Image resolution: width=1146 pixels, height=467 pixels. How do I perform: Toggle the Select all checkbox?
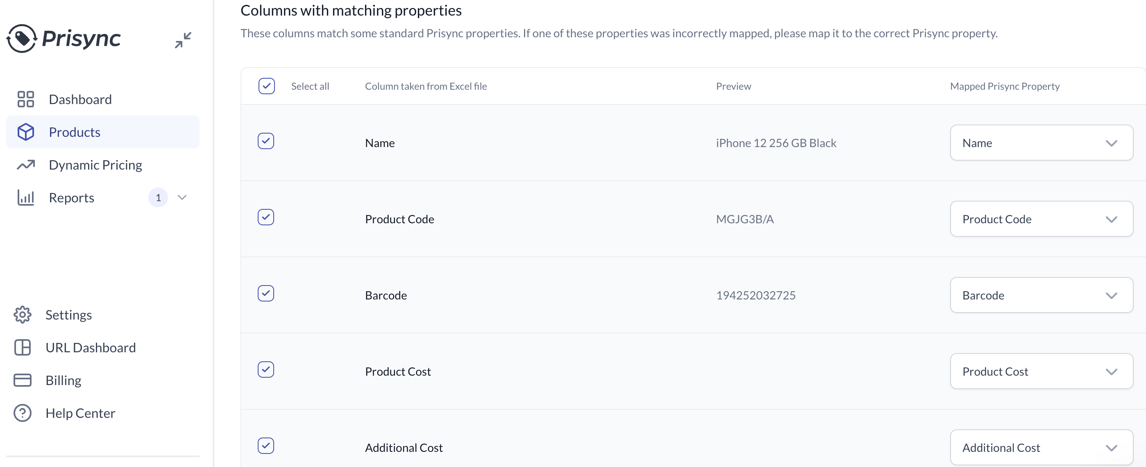tap(266, 86)
